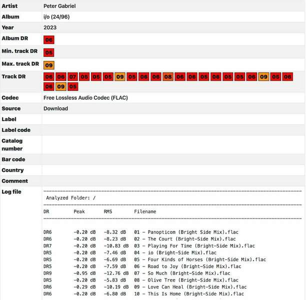306x300 pixels.
Task: Click the year value 2023
Action: click(50, 27)
